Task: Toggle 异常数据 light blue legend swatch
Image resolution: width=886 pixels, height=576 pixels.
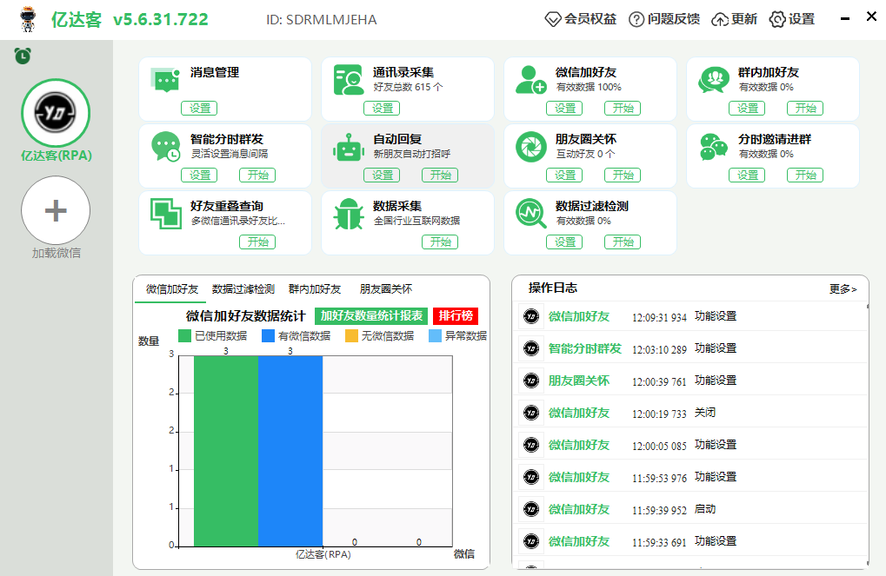Action: (x=435, y=336)
